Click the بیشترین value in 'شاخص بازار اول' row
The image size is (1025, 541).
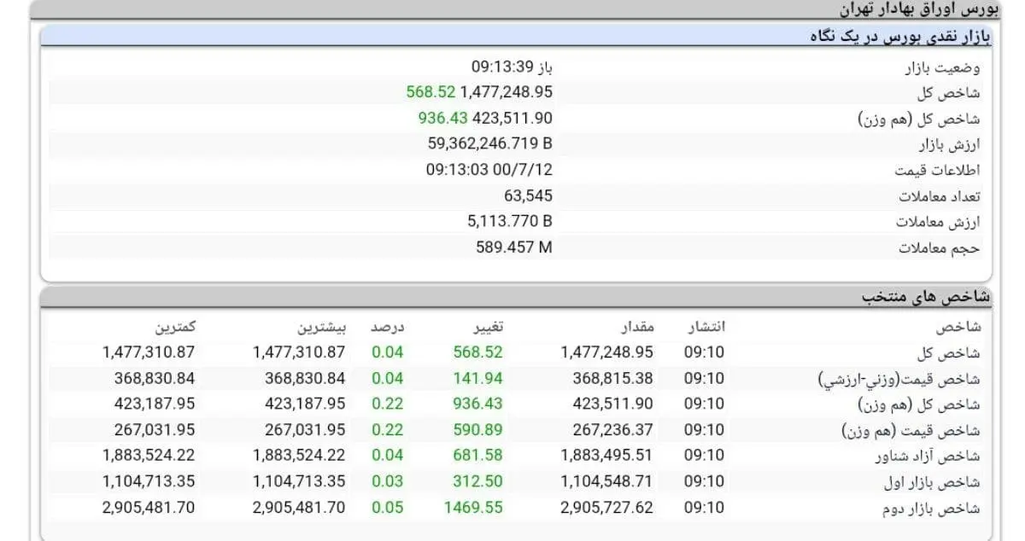click(299, 481)
